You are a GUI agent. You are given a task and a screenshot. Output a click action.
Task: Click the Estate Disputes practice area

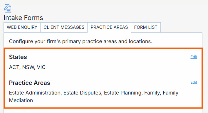82,93
